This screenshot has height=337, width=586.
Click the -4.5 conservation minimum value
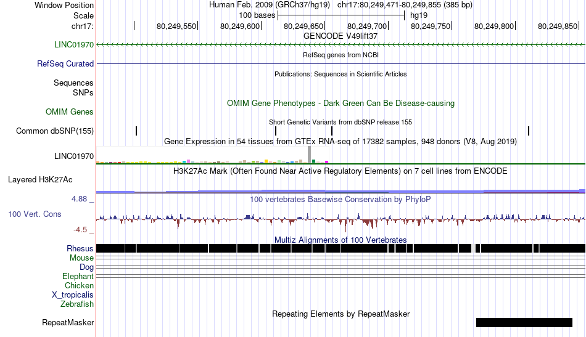pyautogui.click(x=80, y=230)
